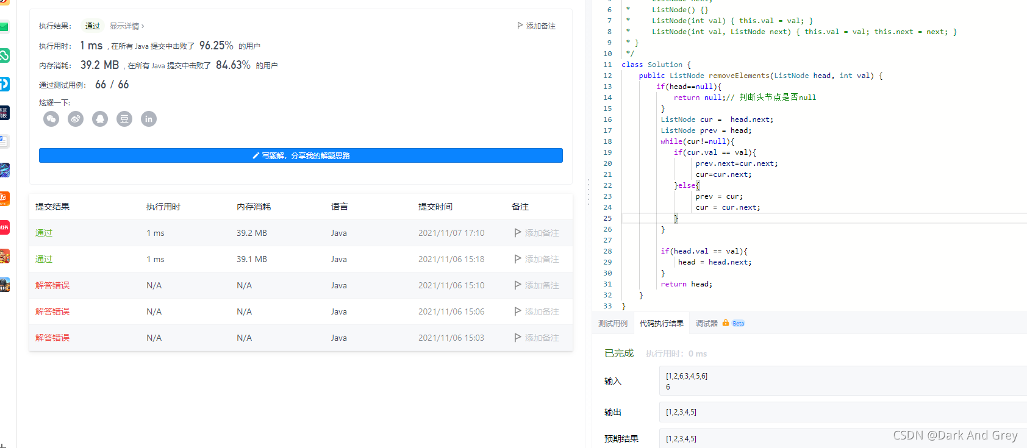This screenshot has width=1027, height=448.
Task: Click the 39.2 MB cell in the table
Action: (252, 233)
